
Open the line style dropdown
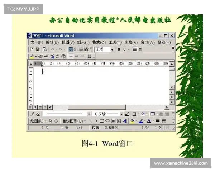(x=89, y=114)
